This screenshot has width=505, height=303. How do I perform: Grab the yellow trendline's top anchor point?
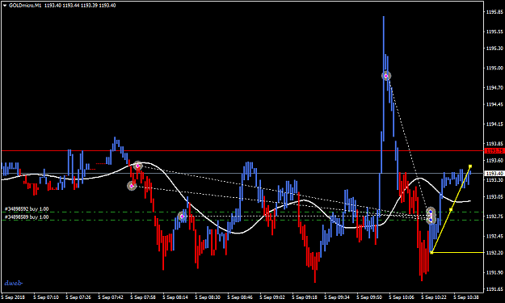[x=470, y=166]
